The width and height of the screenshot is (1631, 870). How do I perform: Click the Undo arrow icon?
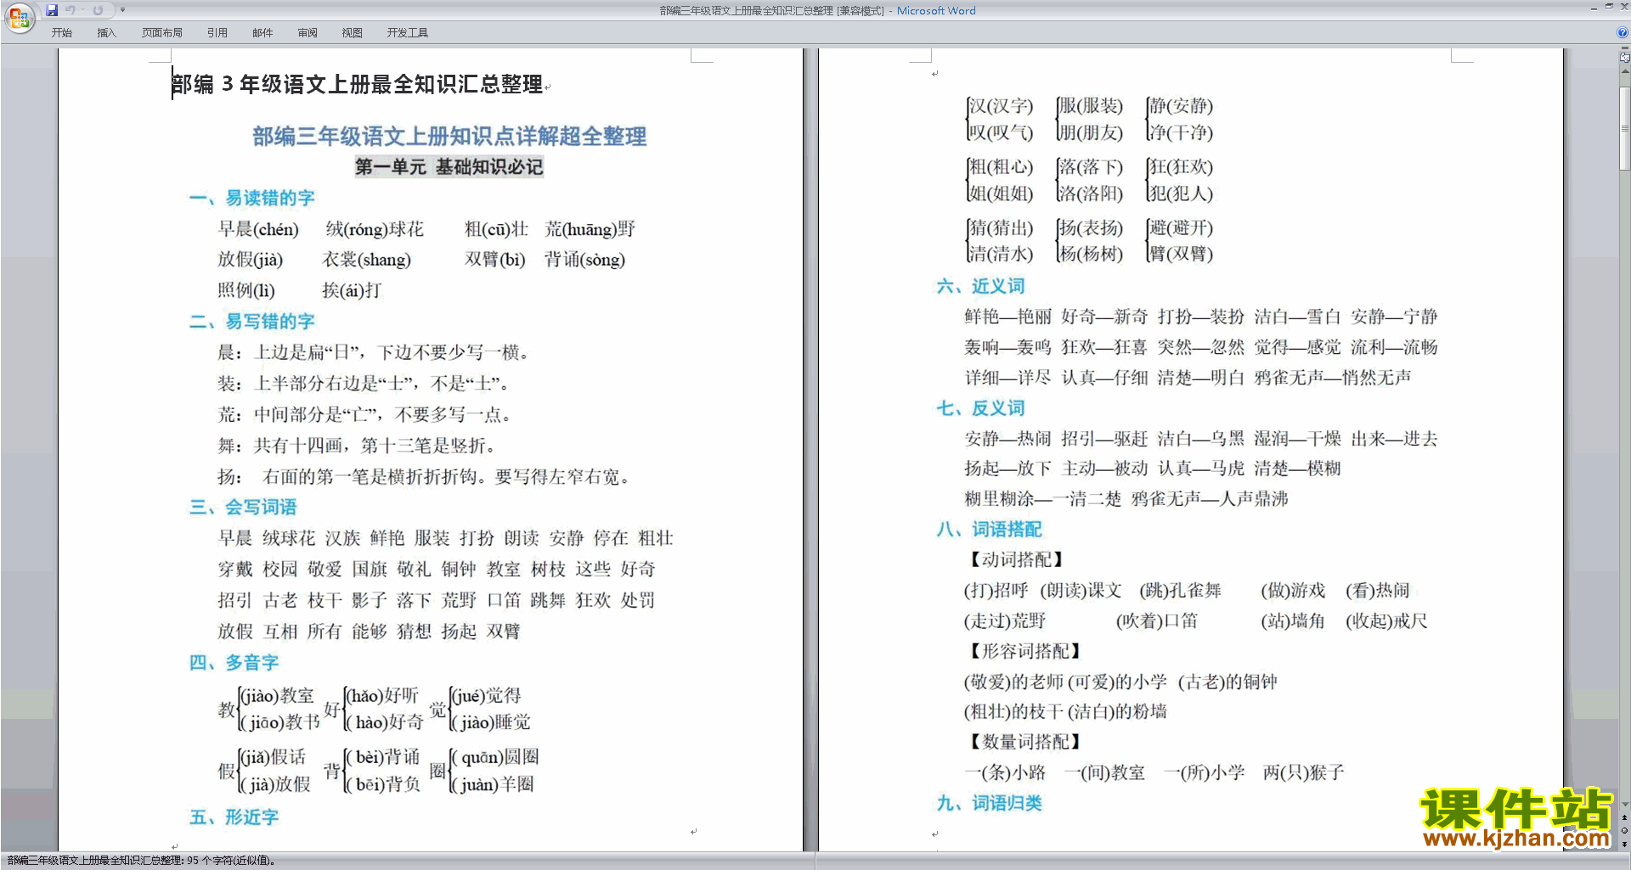pyautogui.click(x=71, y=10)
